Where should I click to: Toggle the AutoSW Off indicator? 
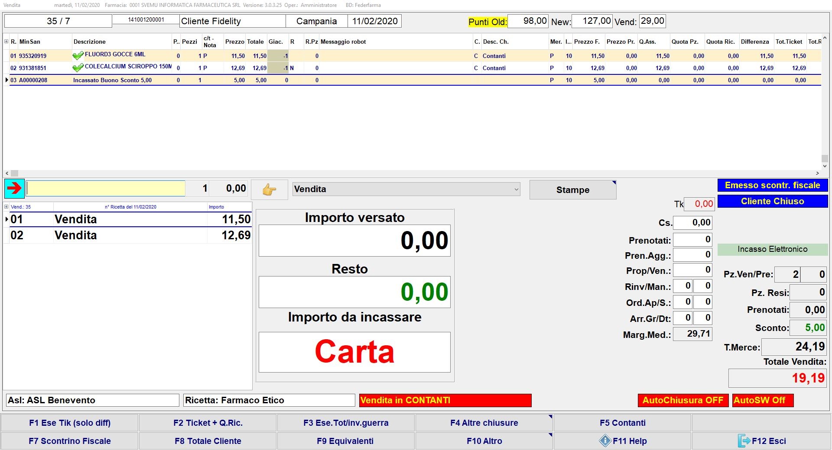click(762, 400)
